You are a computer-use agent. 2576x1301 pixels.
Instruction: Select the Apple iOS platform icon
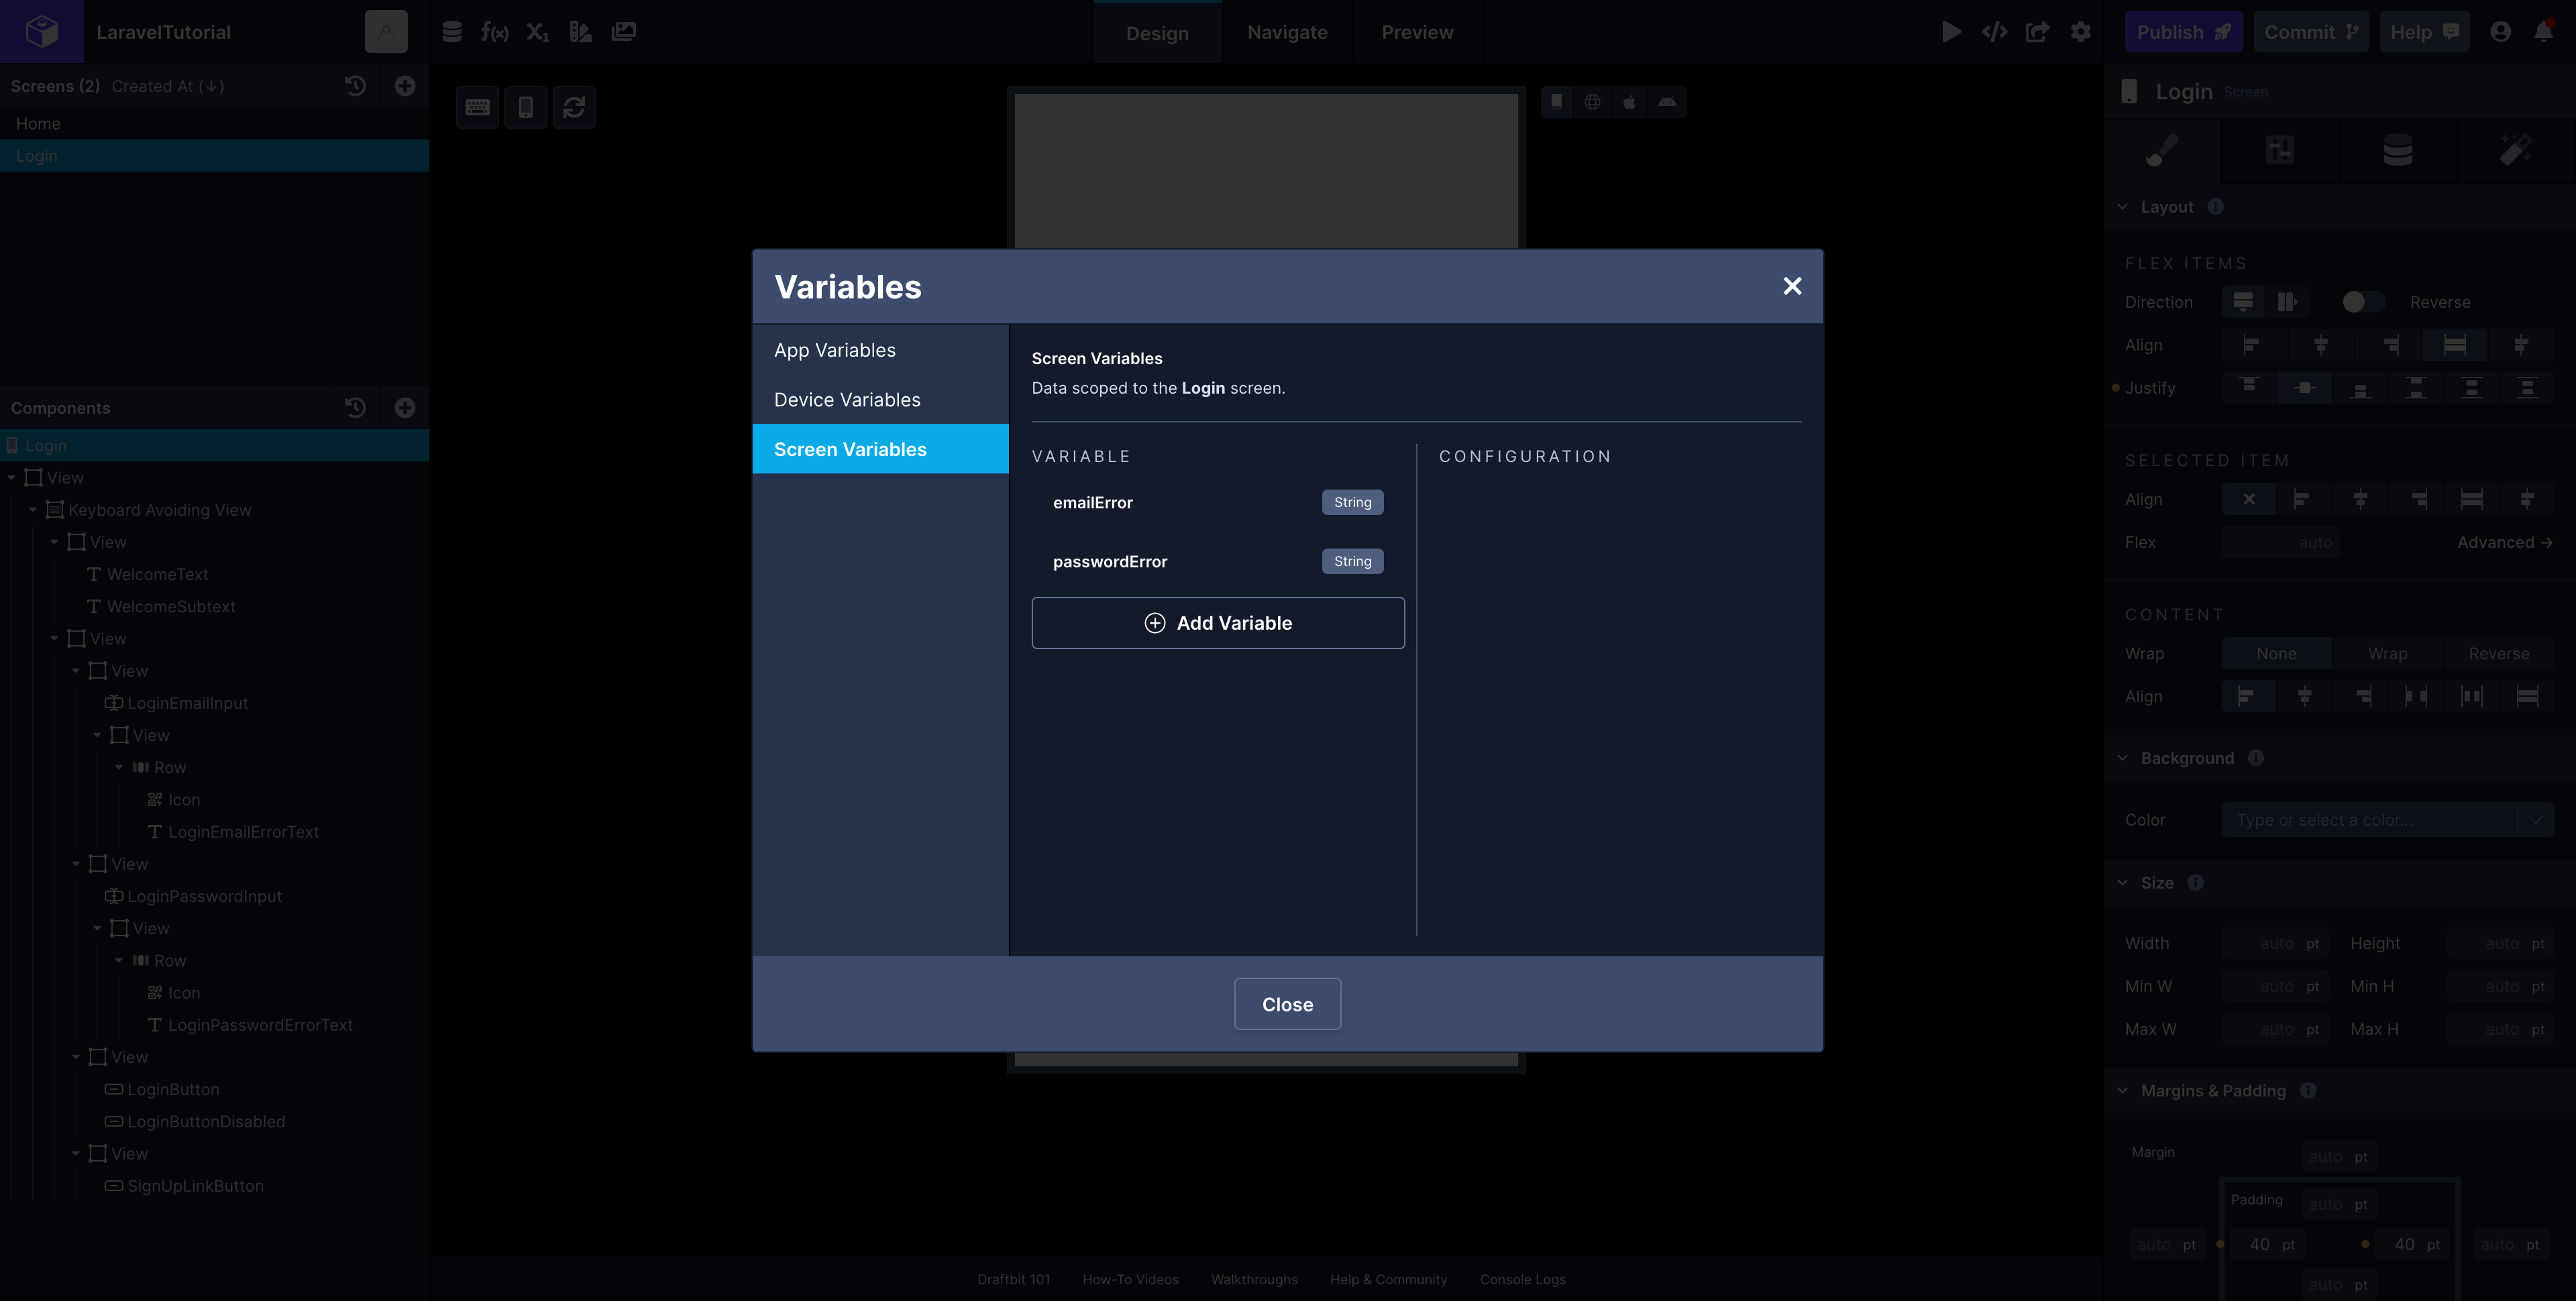1629,101
